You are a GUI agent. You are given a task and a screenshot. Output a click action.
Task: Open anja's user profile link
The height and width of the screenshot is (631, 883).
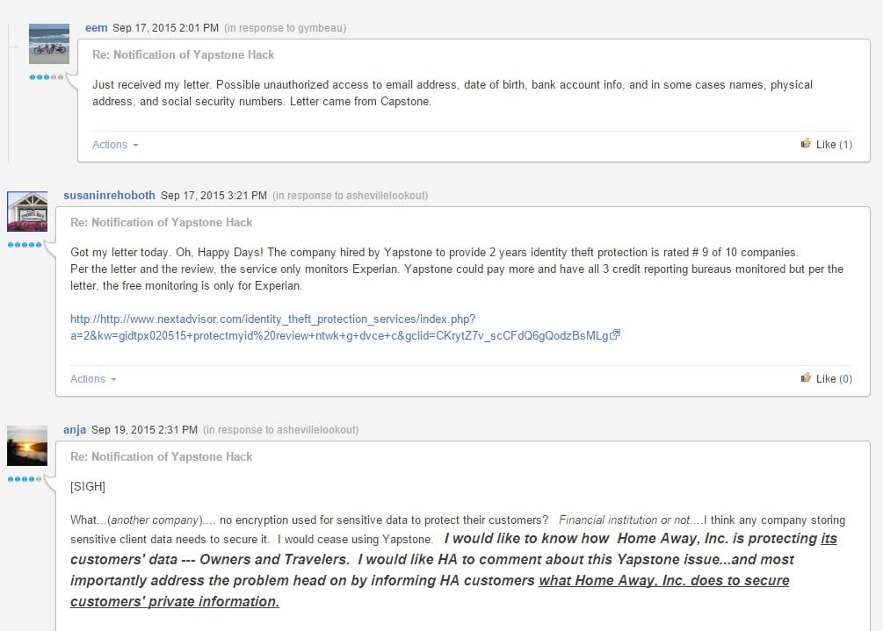click(x=75, y=430)
